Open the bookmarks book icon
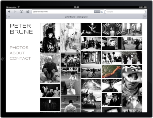The height and width of the screenshot is (118, 153). (x=21, y=12)
